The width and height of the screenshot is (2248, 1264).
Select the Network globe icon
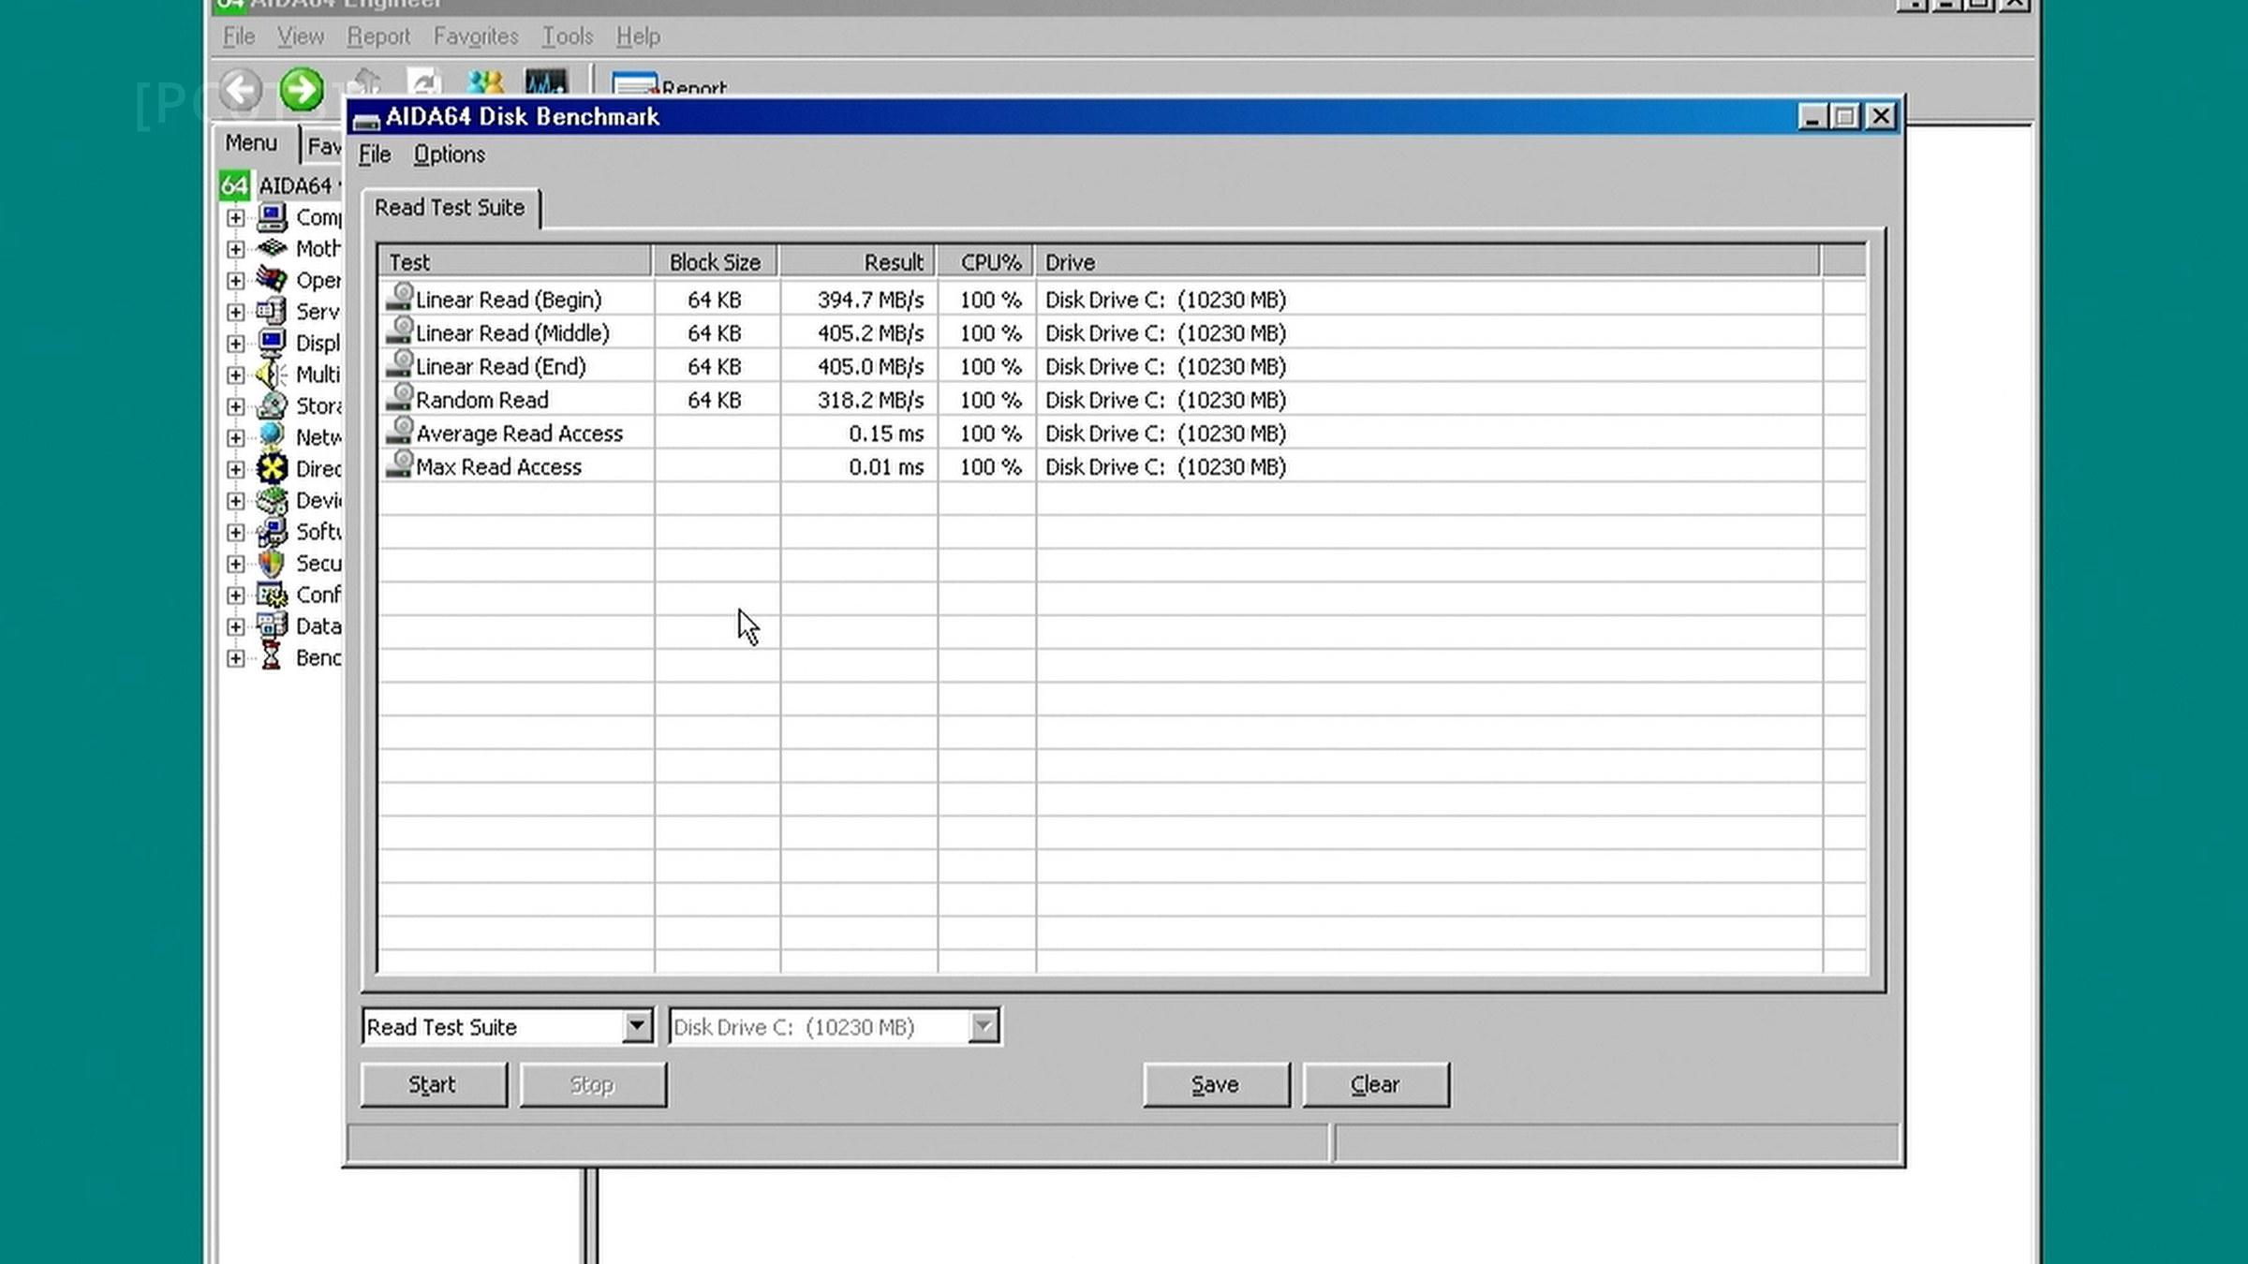coord(273,436)
